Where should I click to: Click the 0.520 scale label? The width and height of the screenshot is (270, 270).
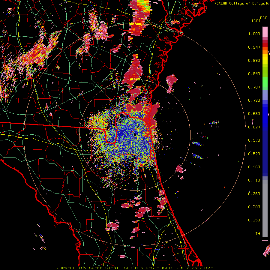tap(254, 154)
